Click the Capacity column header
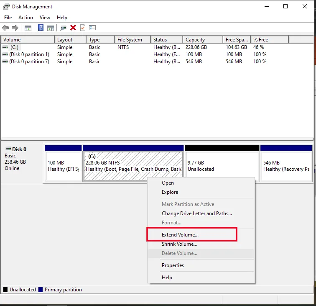Image resolution: width=316 pixels, height=306 pixels. (195, 40)
